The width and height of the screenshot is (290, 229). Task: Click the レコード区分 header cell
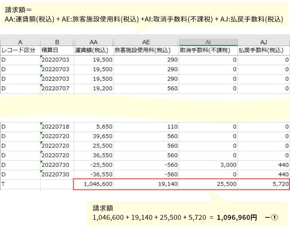coord(20,50)
